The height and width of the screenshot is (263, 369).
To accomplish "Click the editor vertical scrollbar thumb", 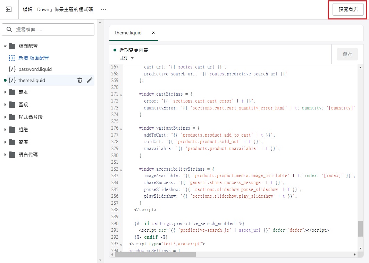I will click(x=361, y=229).
